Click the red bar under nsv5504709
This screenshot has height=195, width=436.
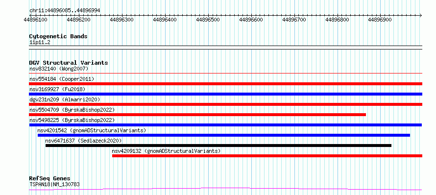click(197, 115)
